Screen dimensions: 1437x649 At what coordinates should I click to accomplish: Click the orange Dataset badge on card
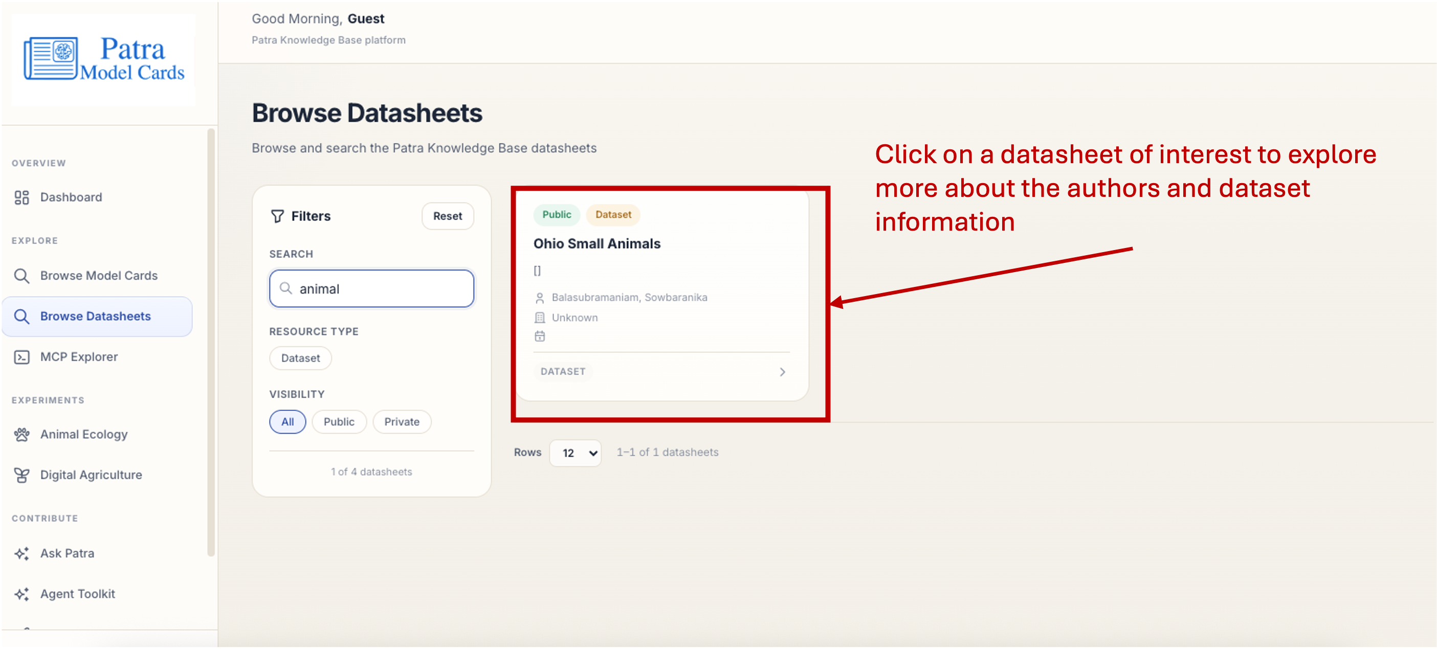(x=612, y=215)
